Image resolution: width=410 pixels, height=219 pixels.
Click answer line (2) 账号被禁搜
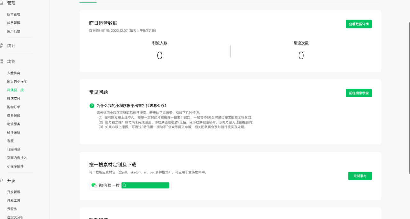[x=176, y=122]
